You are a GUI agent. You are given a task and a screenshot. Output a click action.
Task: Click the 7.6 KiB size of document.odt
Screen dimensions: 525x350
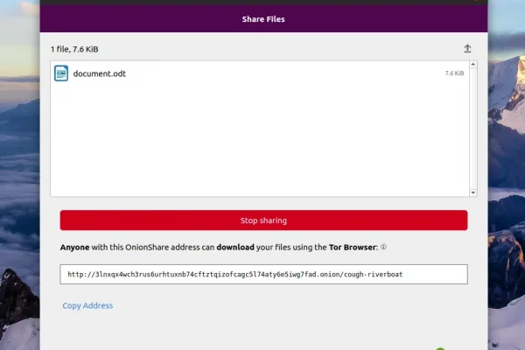click(x=454, y=73)
